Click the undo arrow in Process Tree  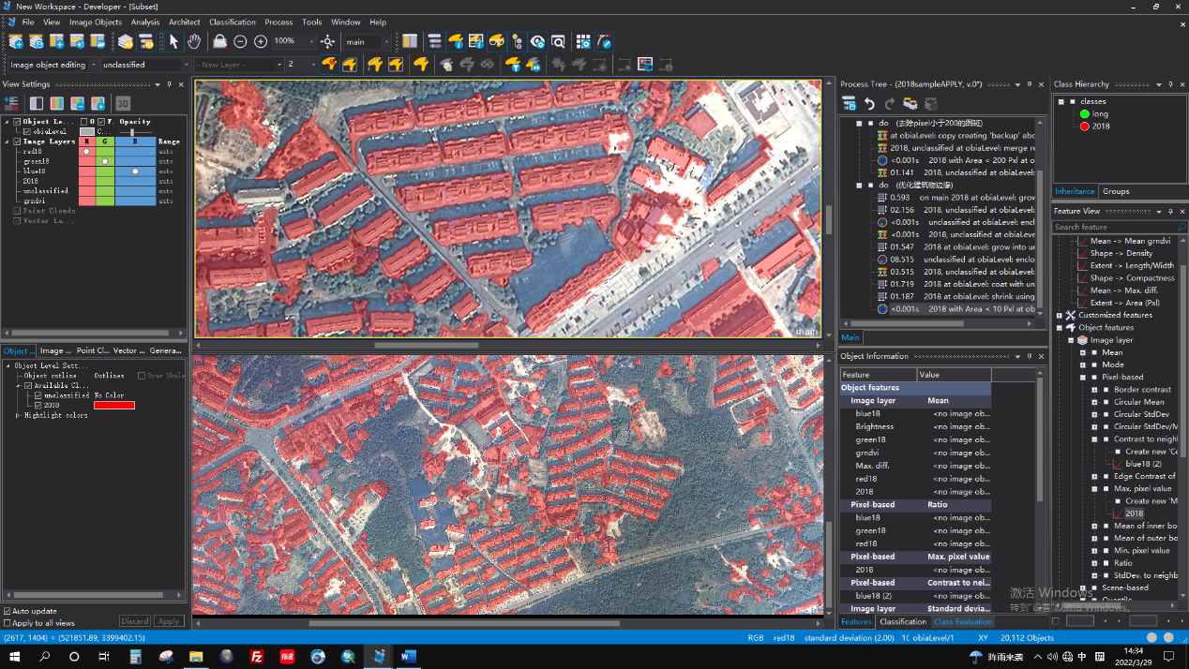pos(869,103)
